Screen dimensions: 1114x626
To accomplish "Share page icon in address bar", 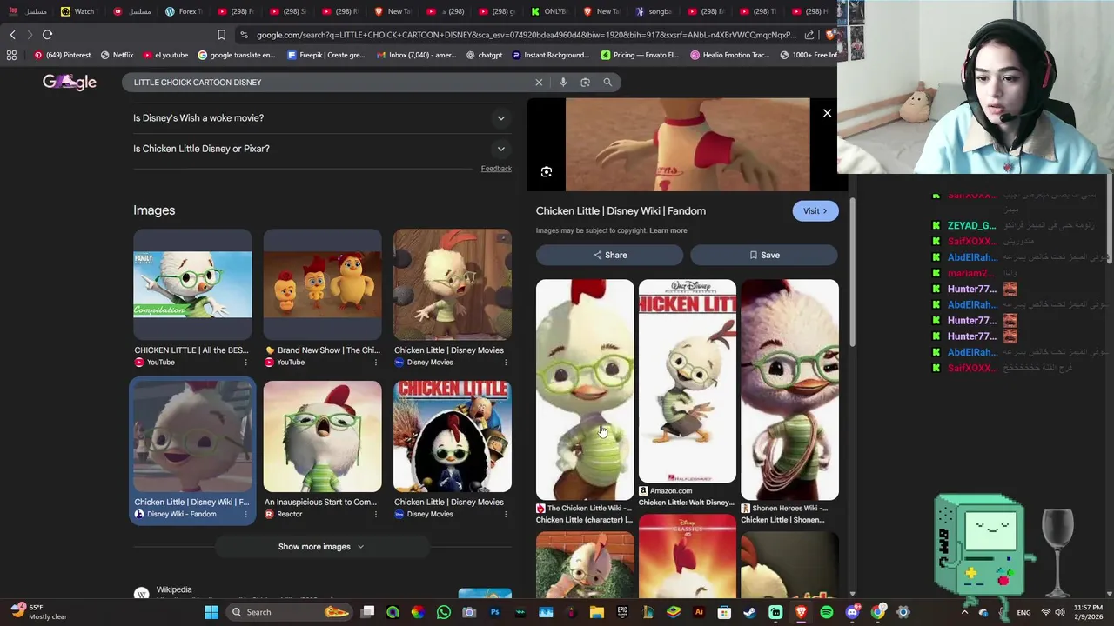I will click(x=809, y=35).
